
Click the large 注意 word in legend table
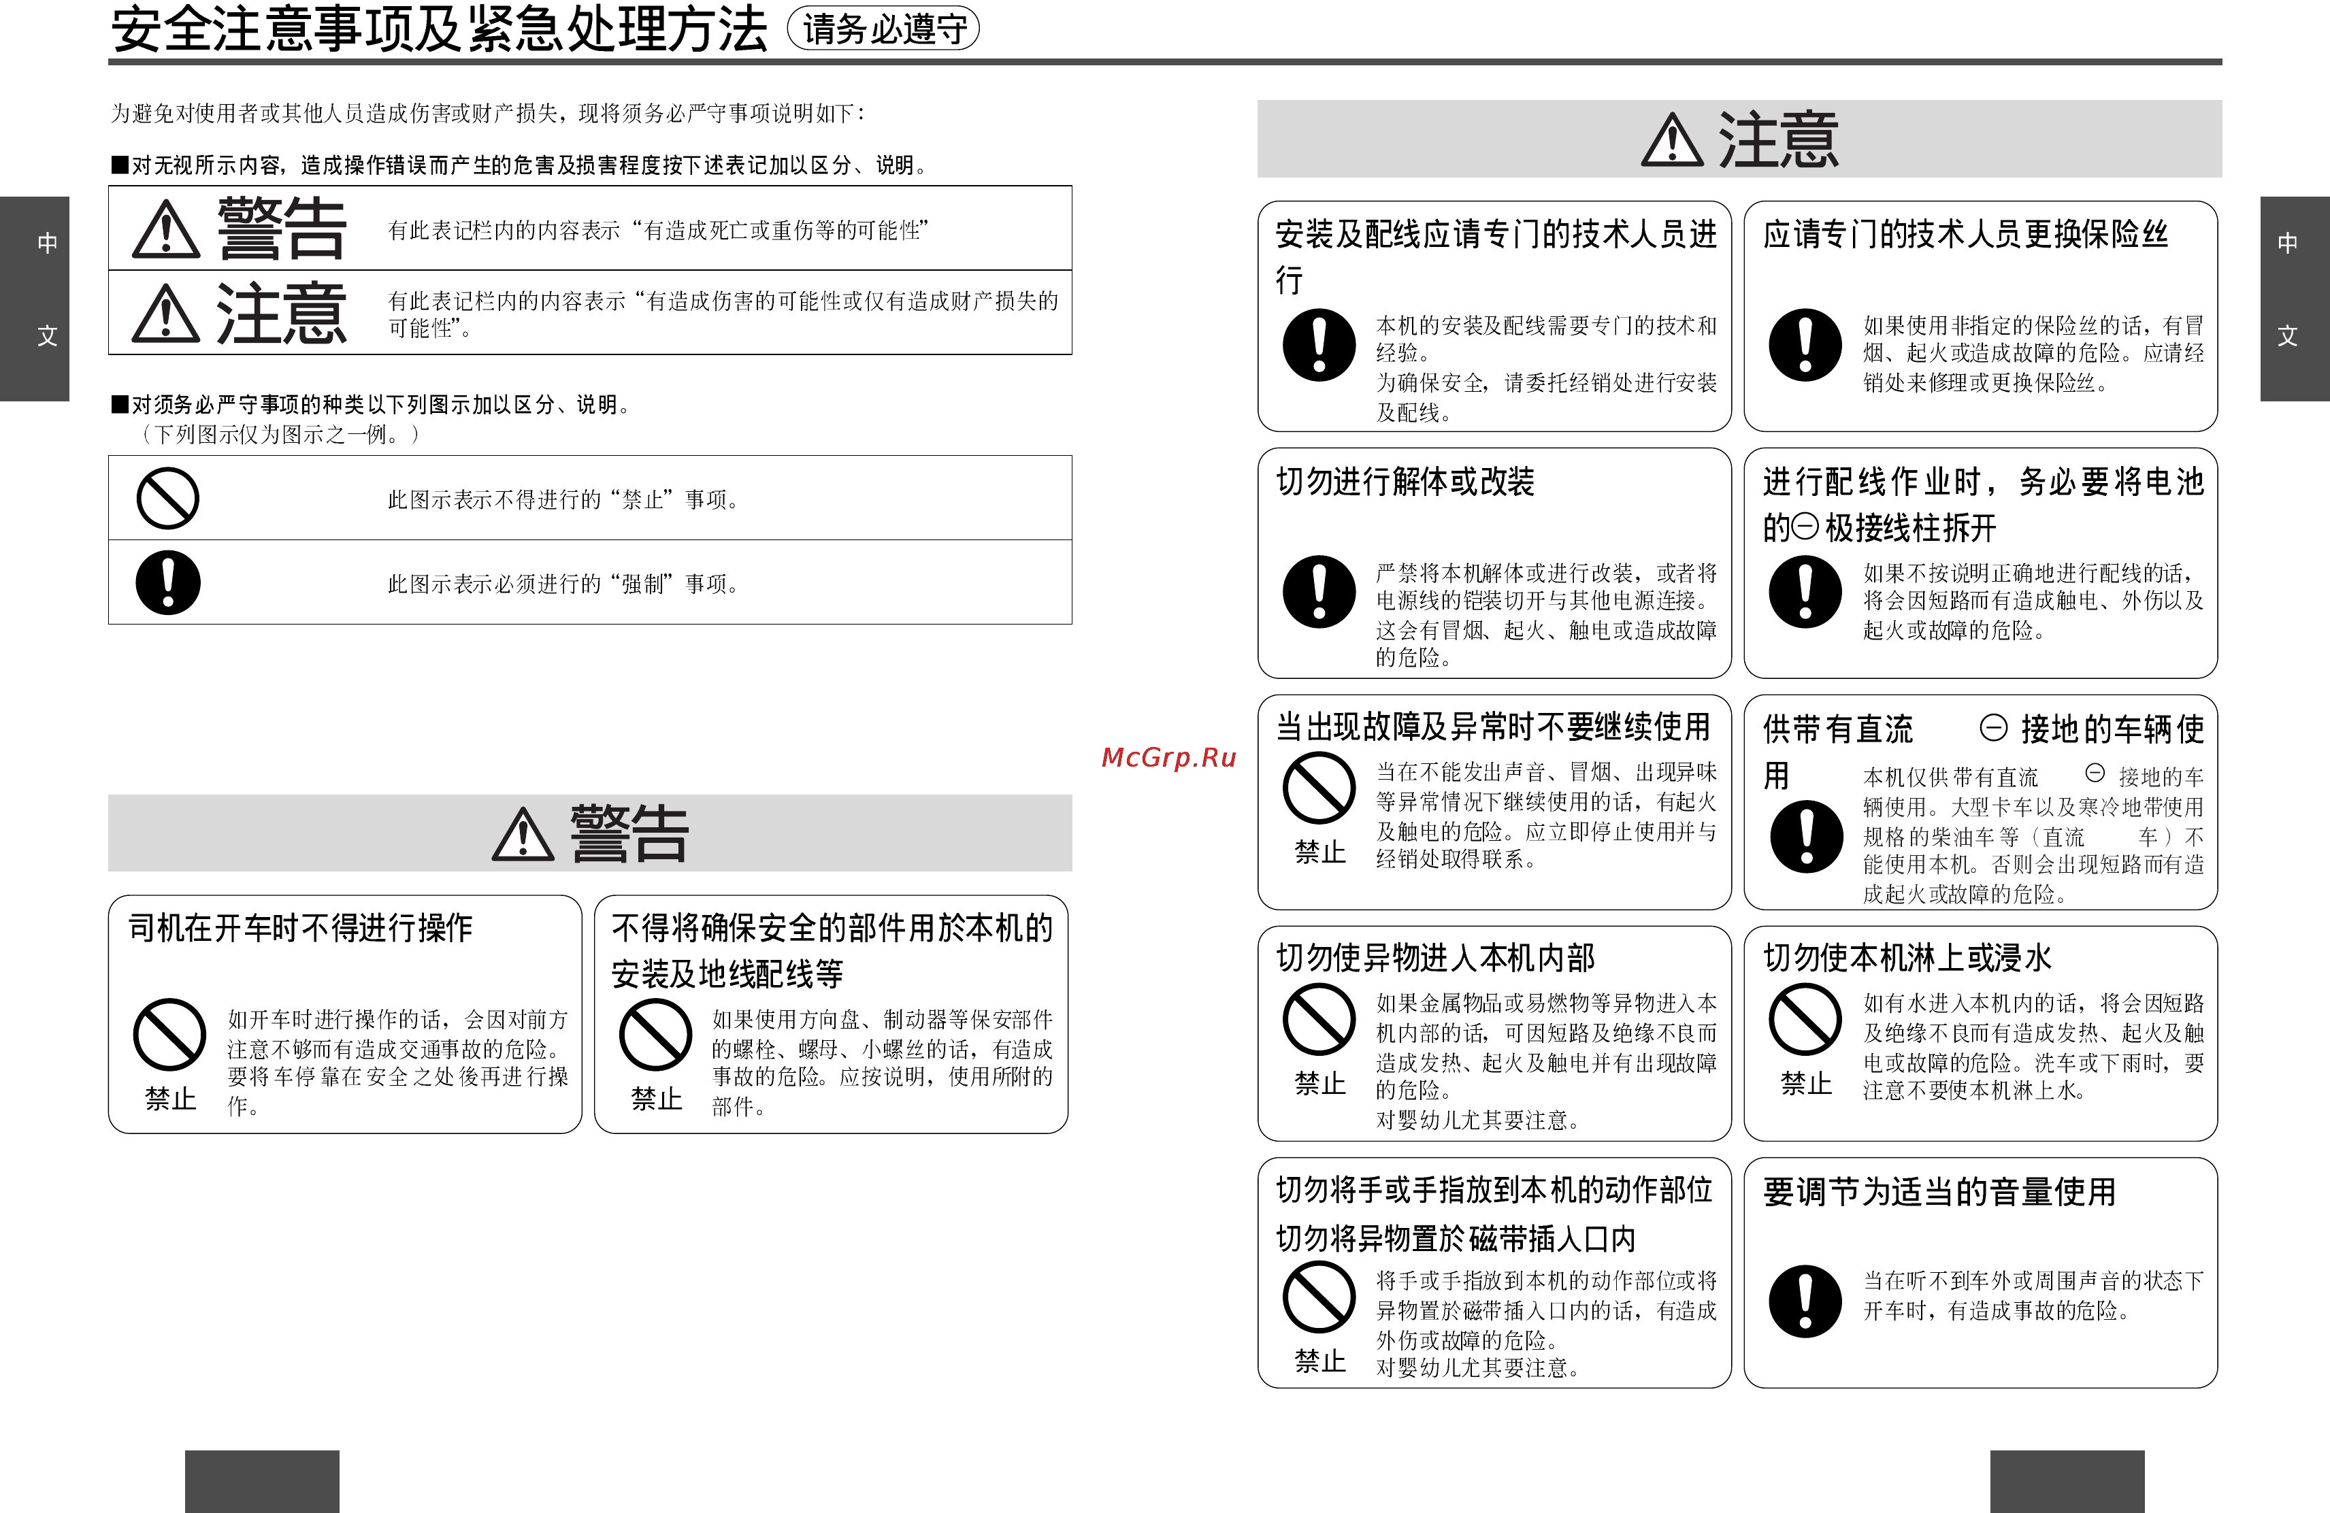point(282,313)
